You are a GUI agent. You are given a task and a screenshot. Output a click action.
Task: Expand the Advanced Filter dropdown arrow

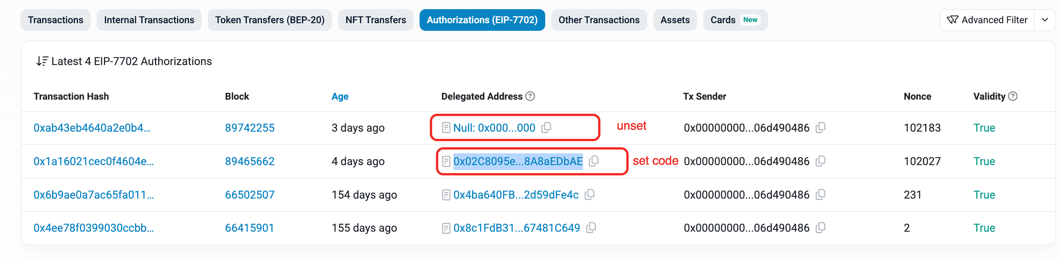click(1045, 20)
